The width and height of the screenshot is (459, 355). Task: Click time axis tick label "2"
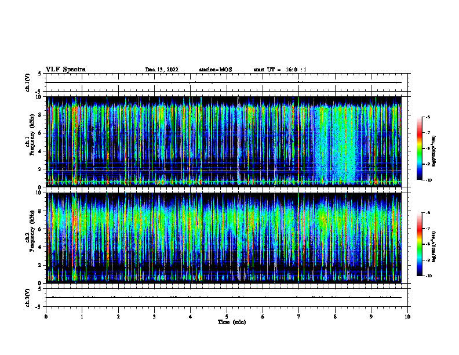tap(118, 317)
